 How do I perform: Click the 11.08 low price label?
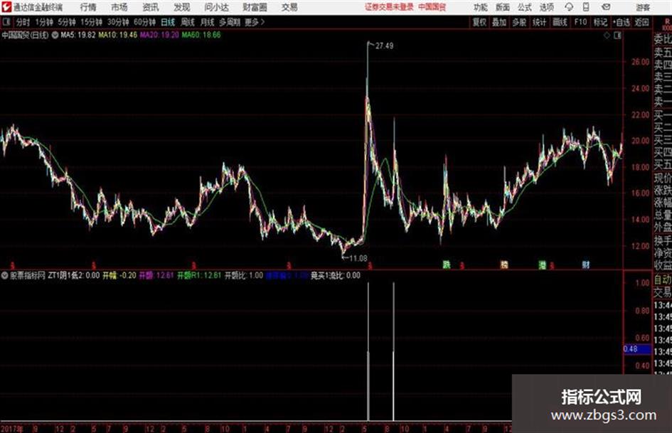tap(358, 258)
